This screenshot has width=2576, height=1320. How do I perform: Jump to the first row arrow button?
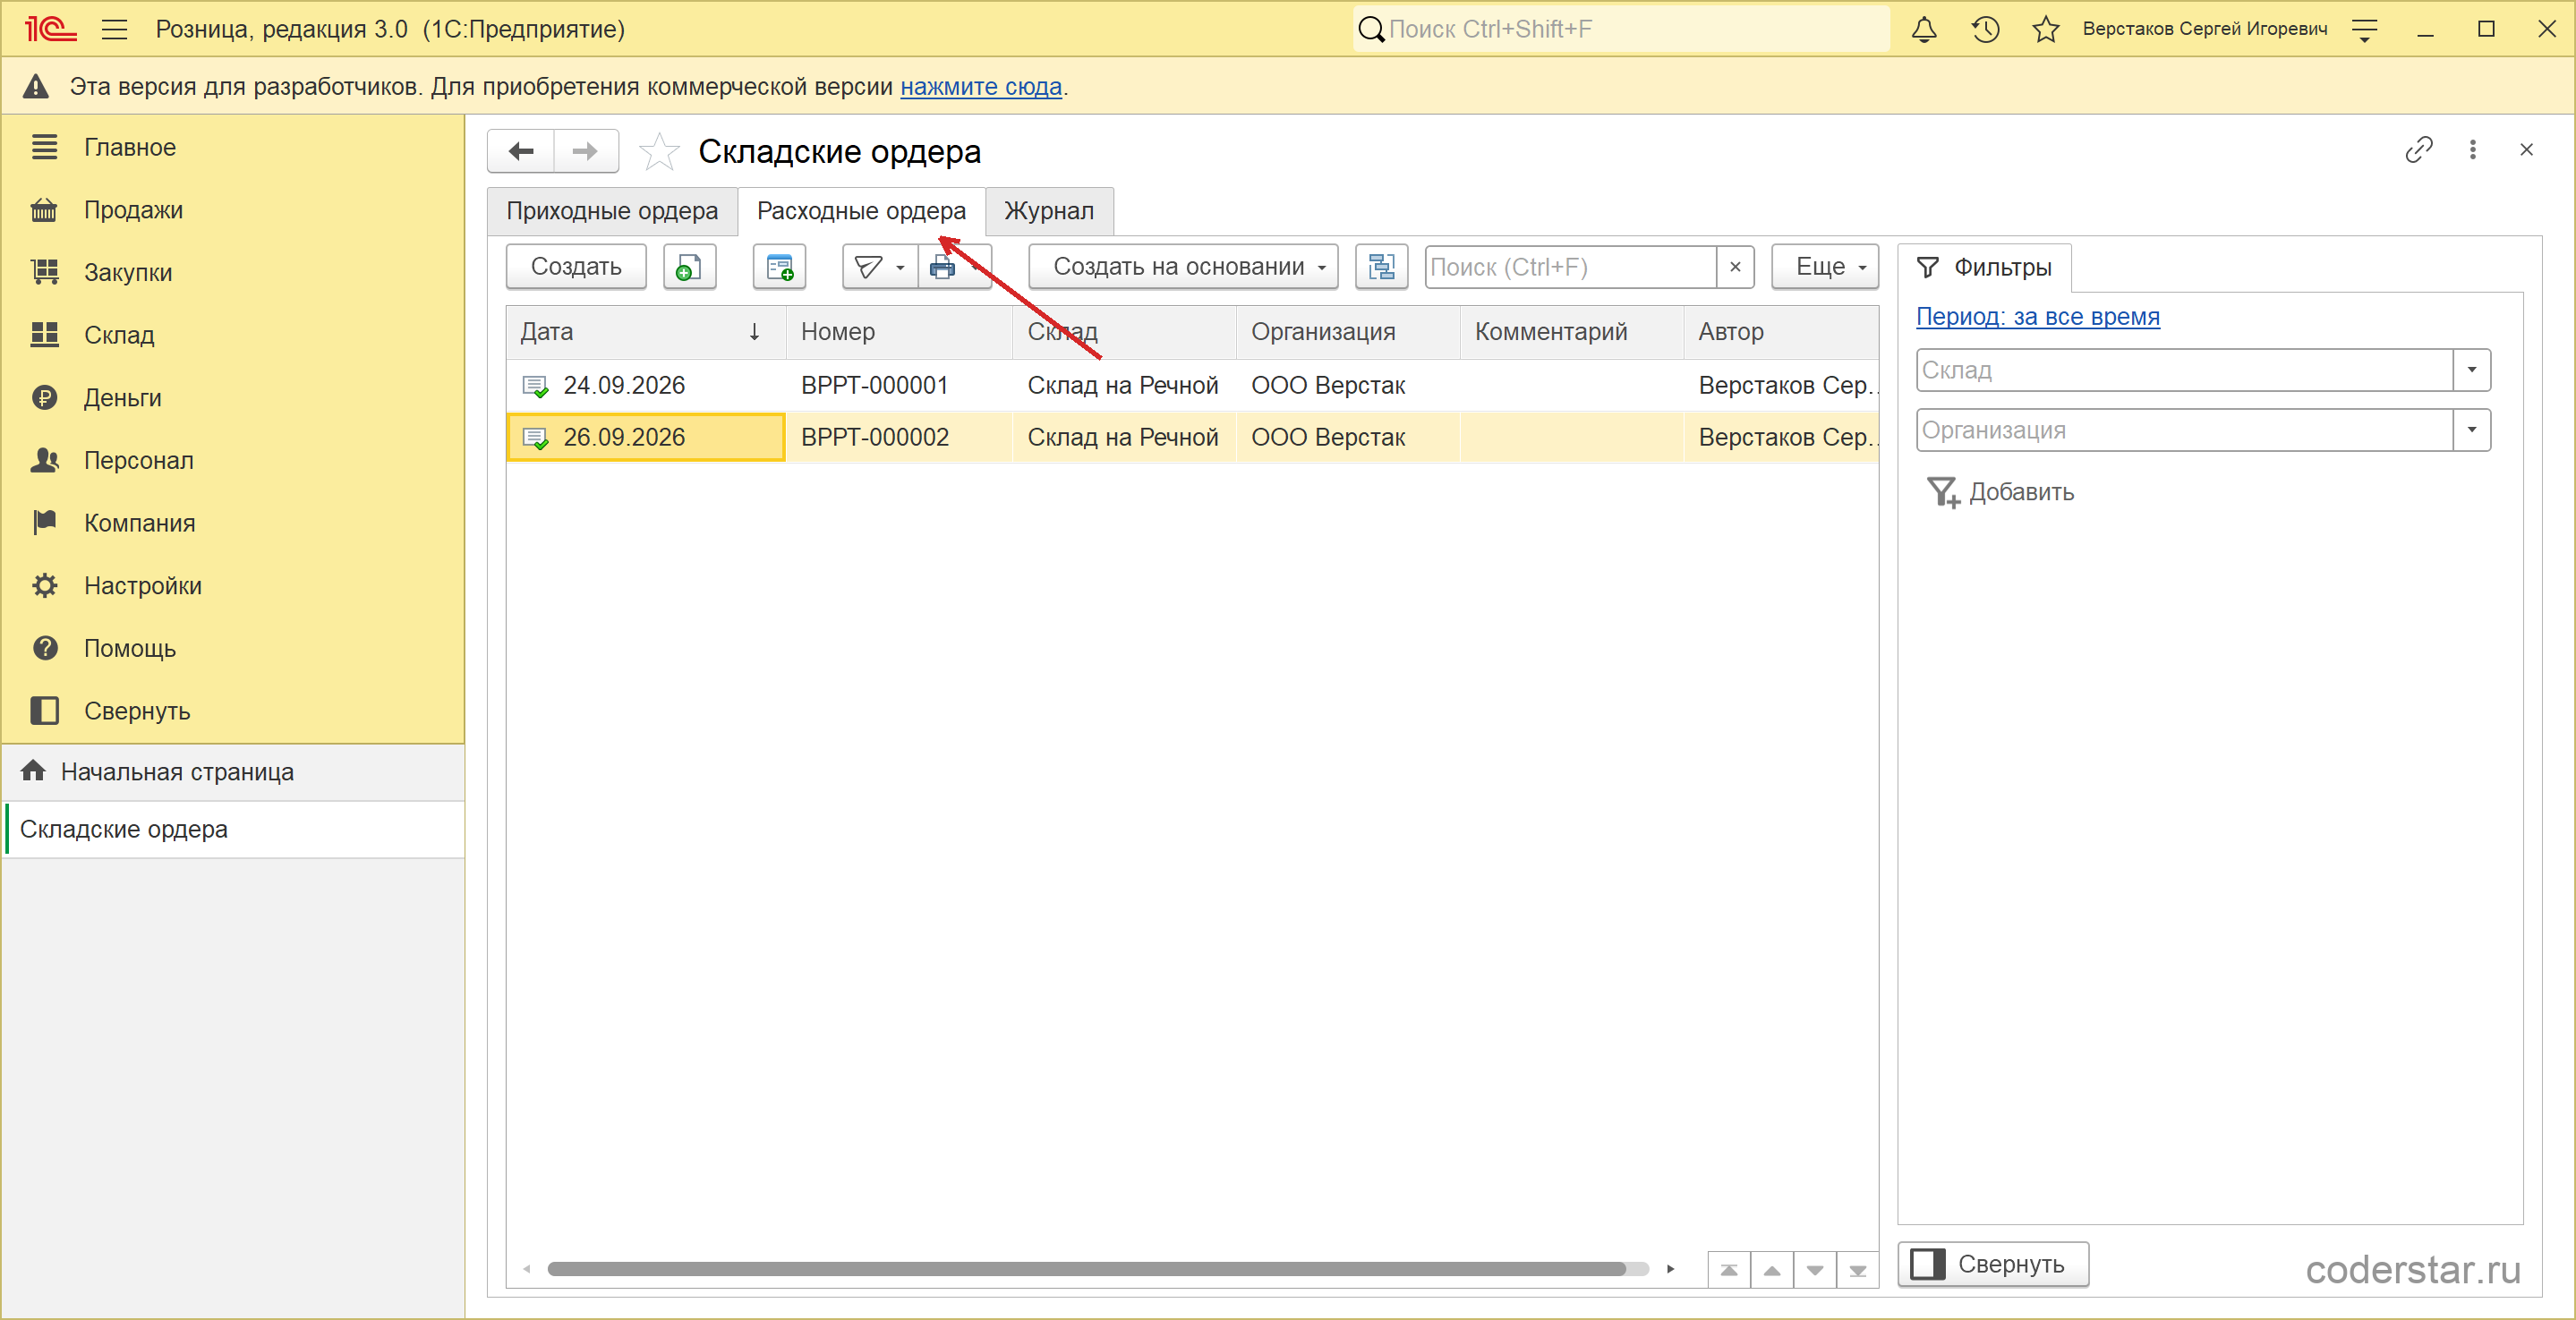tap(1729, 1270)
